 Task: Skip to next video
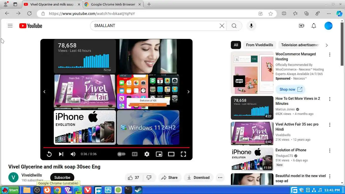pyautogui.click(x=61, y=154)
